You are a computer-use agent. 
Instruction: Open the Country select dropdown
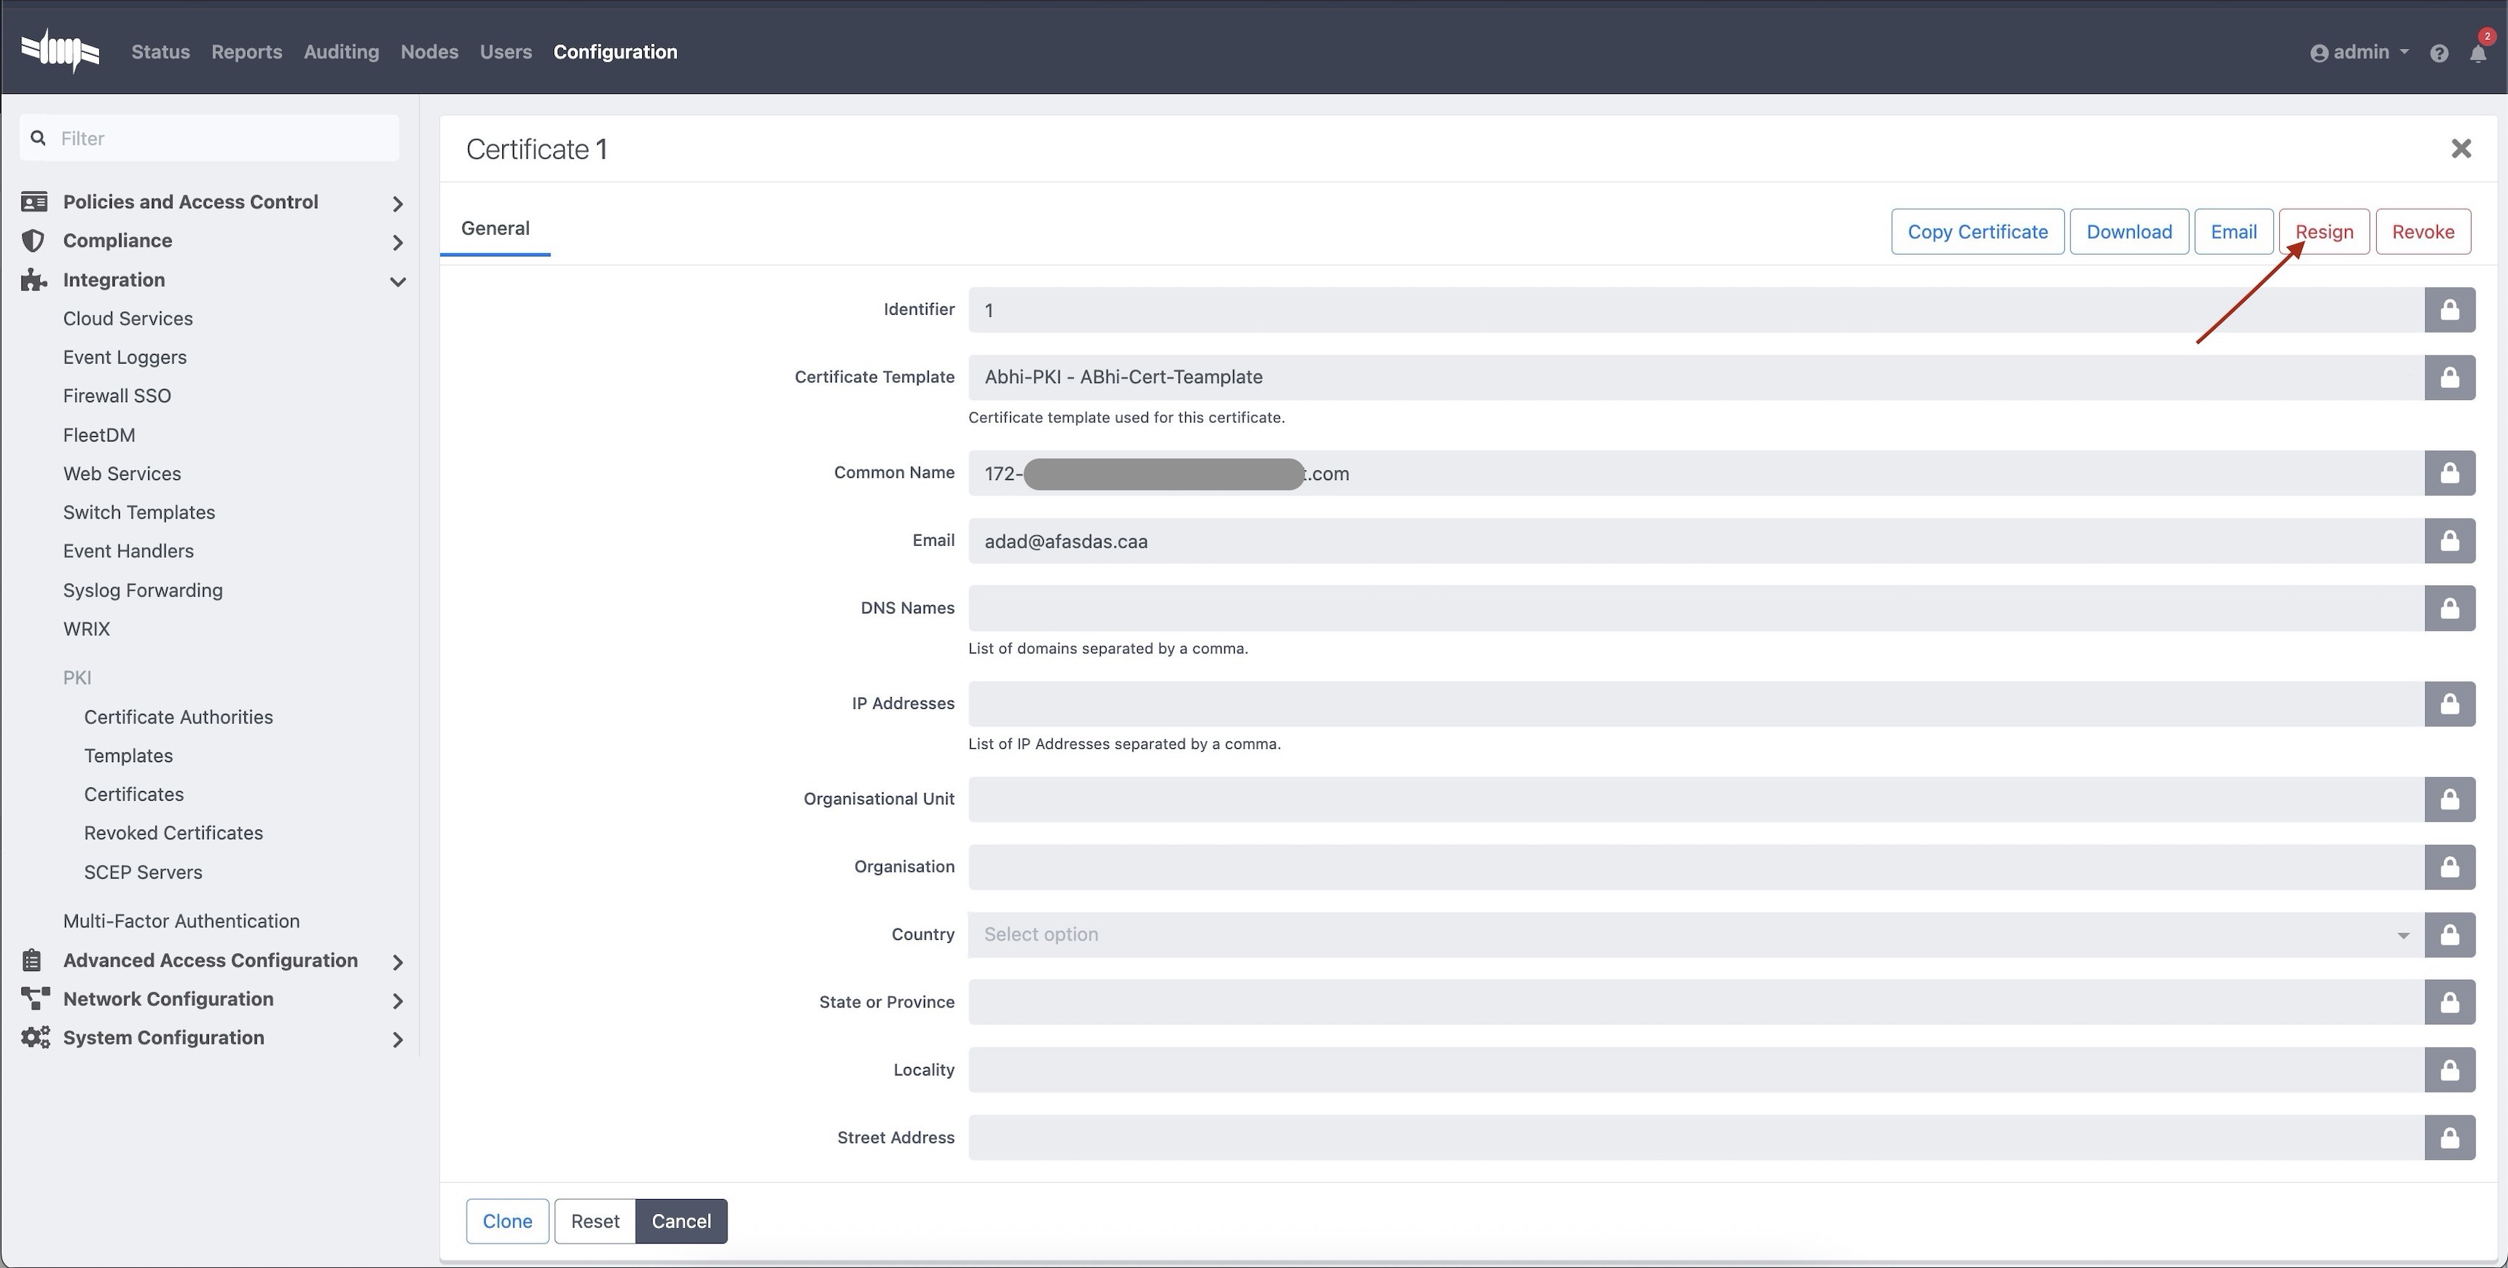[x=1694, y=935]
